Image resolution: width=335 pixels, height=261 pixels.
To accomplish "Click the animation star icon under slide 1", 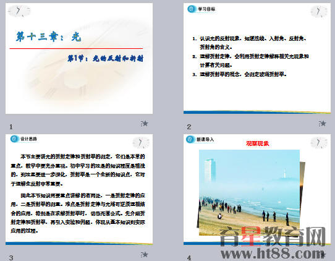I will tap(145, 123).
